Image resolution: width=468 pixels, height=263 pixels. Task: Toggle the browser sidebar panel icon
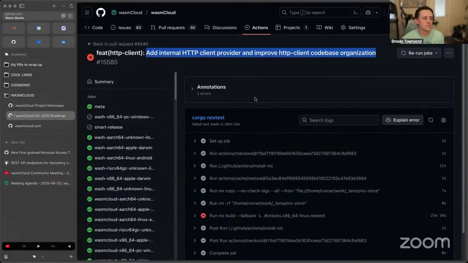click(x=22, y=6)
